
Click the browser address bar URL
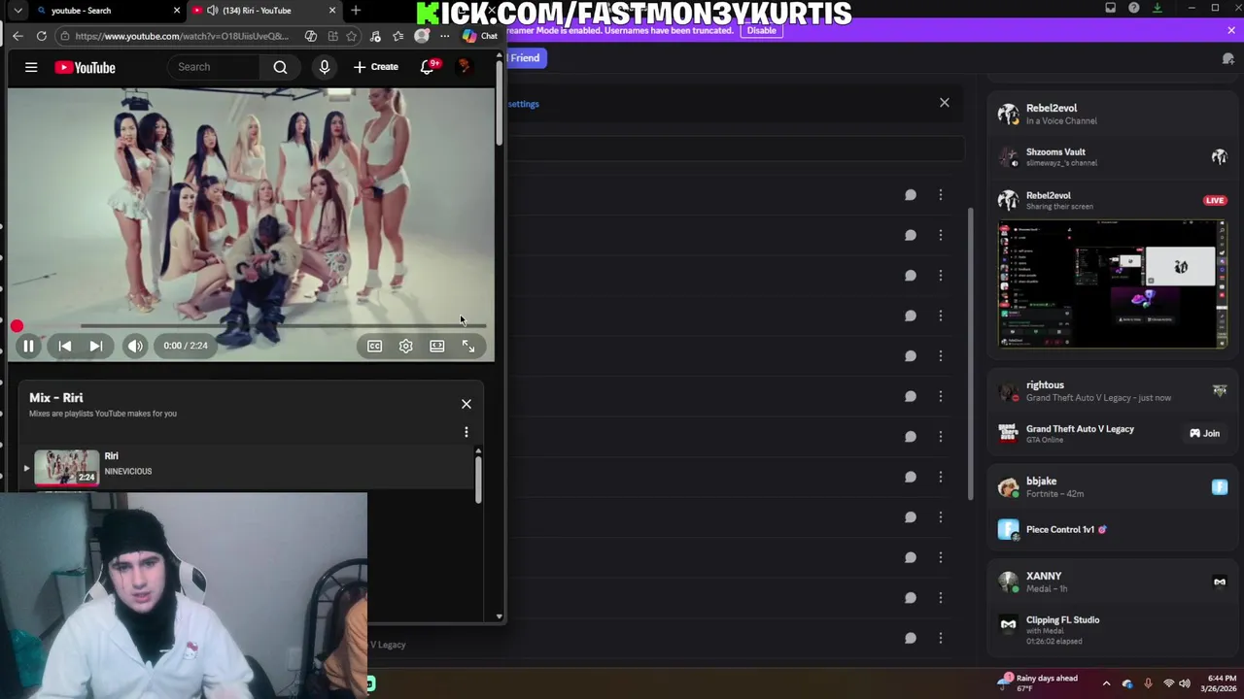click(182, 36)
